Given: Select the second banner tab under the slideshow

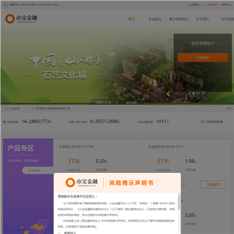Looking at the screenshot, I should click(131, 103).
